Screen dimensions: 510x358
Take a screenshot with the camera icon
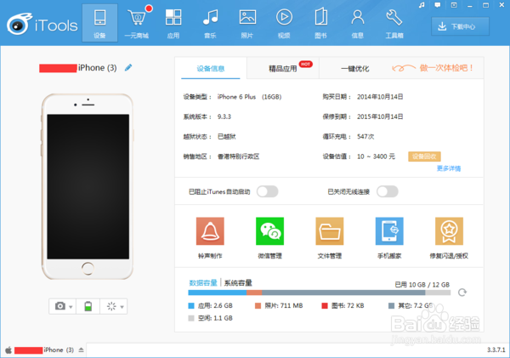point(60,306)
